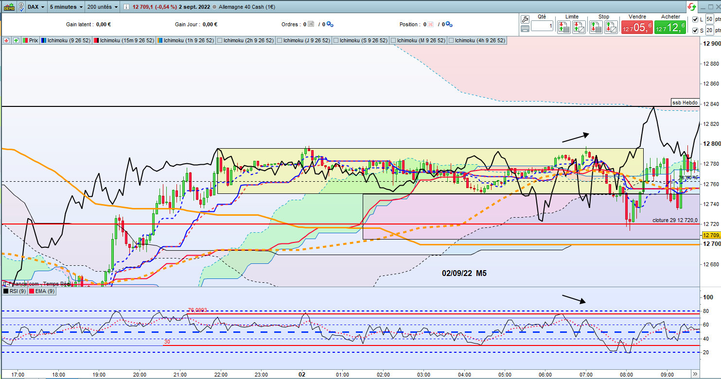Click the 02/09/22 M5 chart annotation
This screenshot has height=379, width=721.
click(x=464, y=274)
